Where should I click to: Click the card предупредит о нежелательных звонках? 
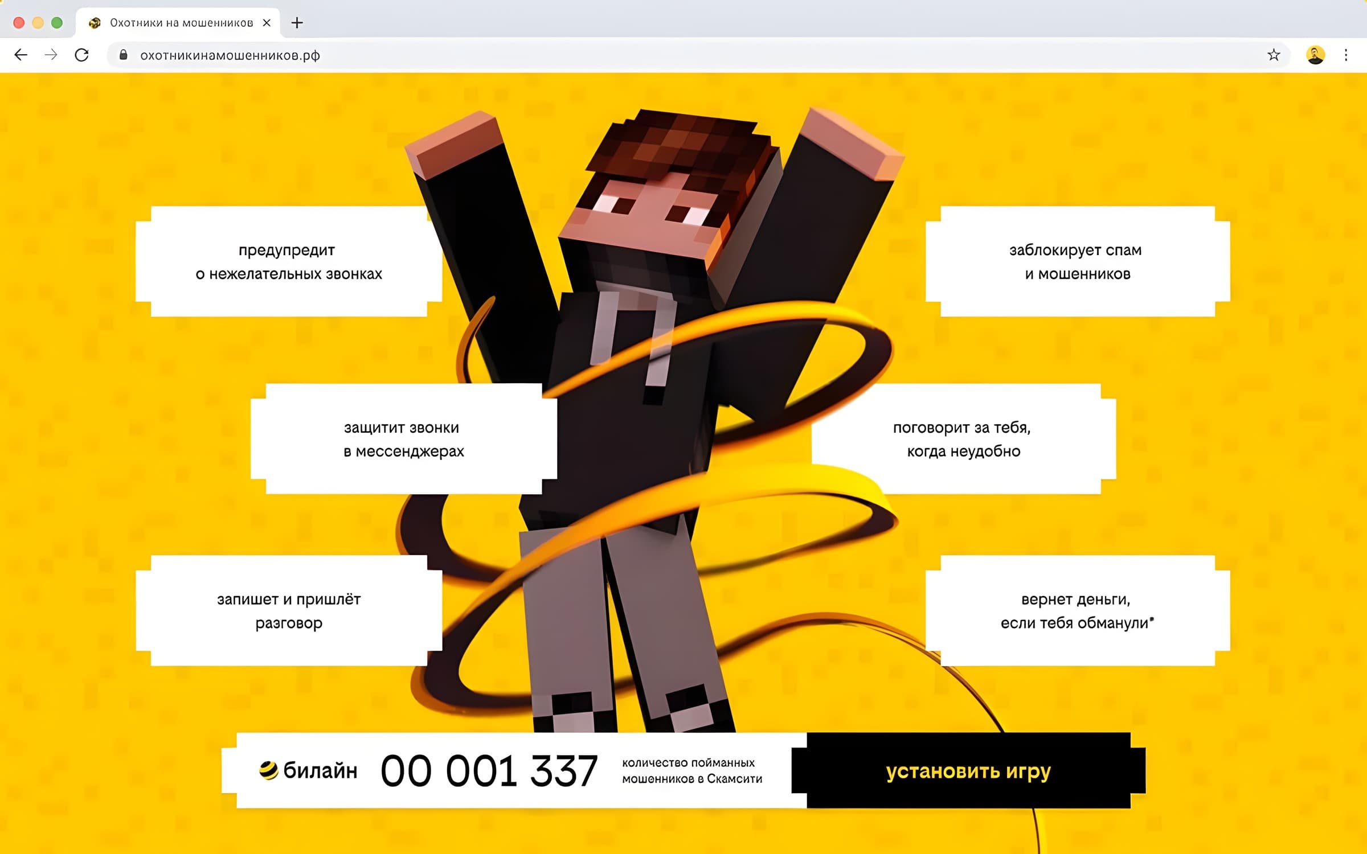(x=289, y=261)
